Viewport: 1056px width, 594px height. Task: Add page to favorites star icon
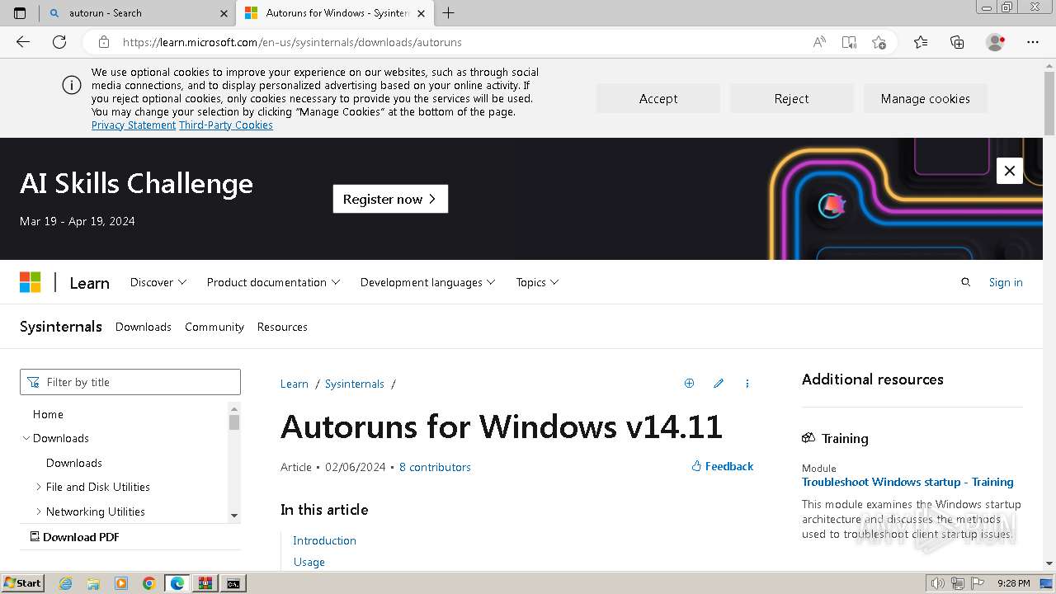(879, 42)
